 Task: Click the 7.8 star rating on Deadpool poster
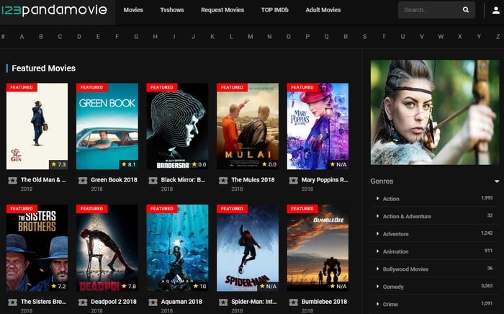click(x=129, y=286)
